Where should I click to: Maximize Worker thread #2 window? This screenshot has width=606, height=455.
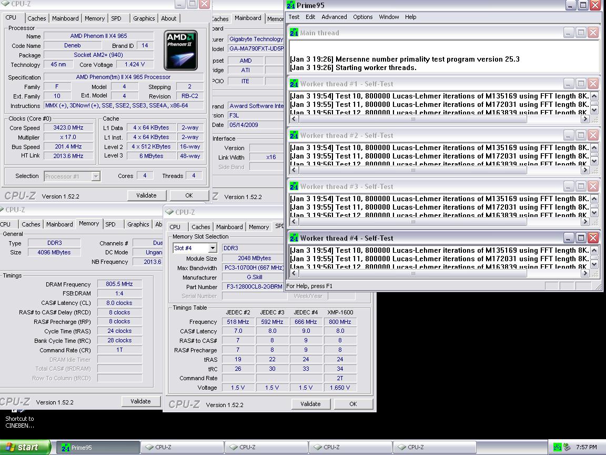point(581,135)
